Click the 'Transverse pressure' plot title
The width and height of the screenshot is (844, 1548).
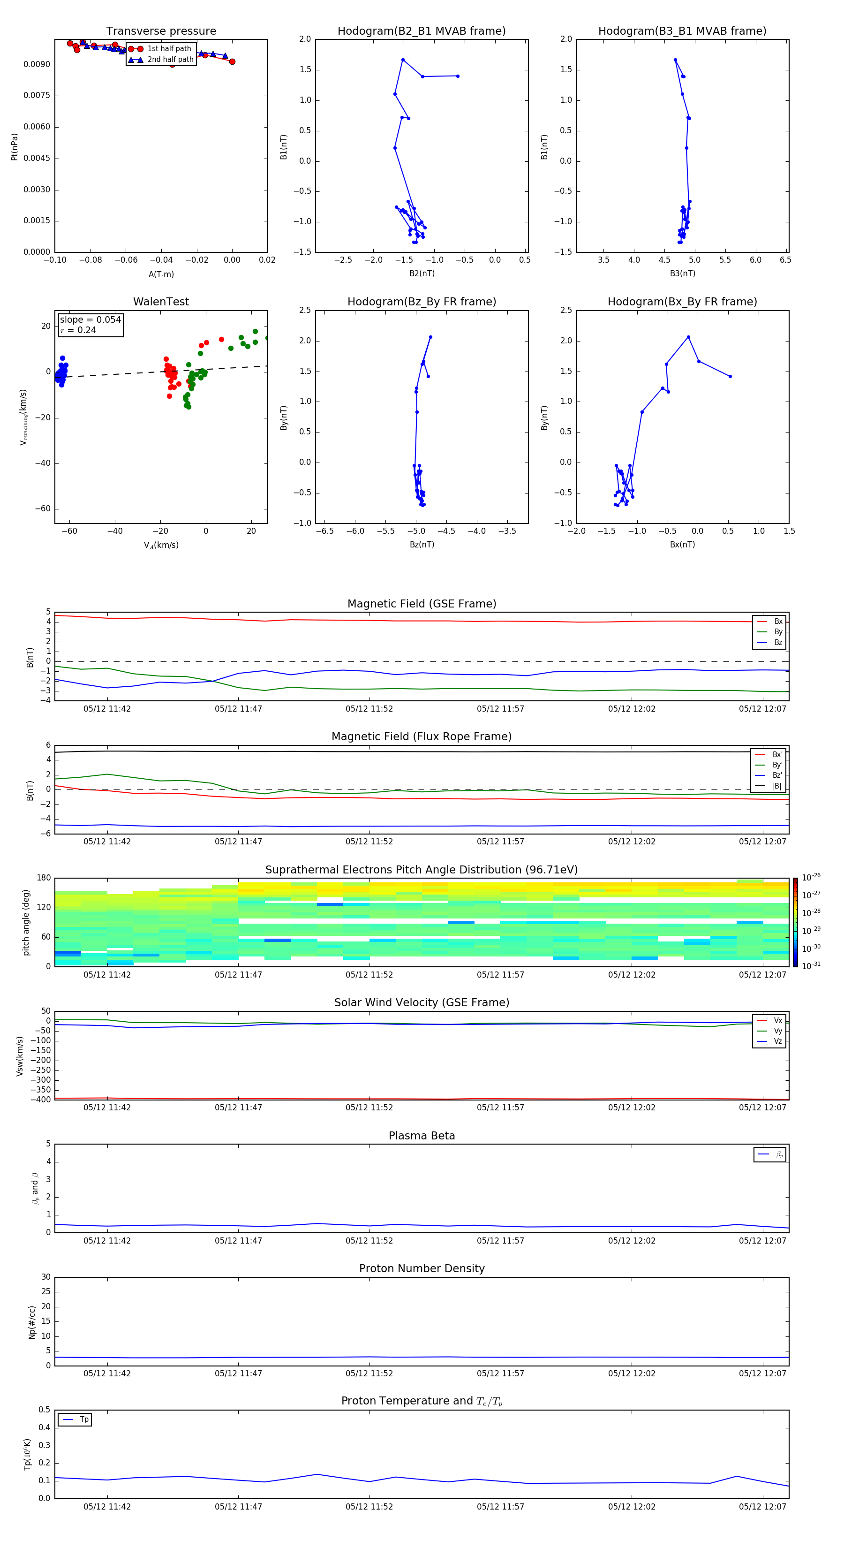pyautogui.click(x=161, y=31)
